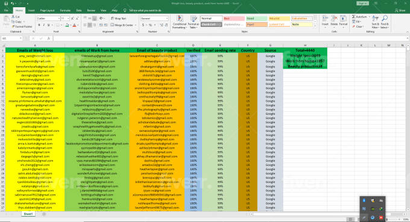
Task: Toggle align right
Action: 95,25
